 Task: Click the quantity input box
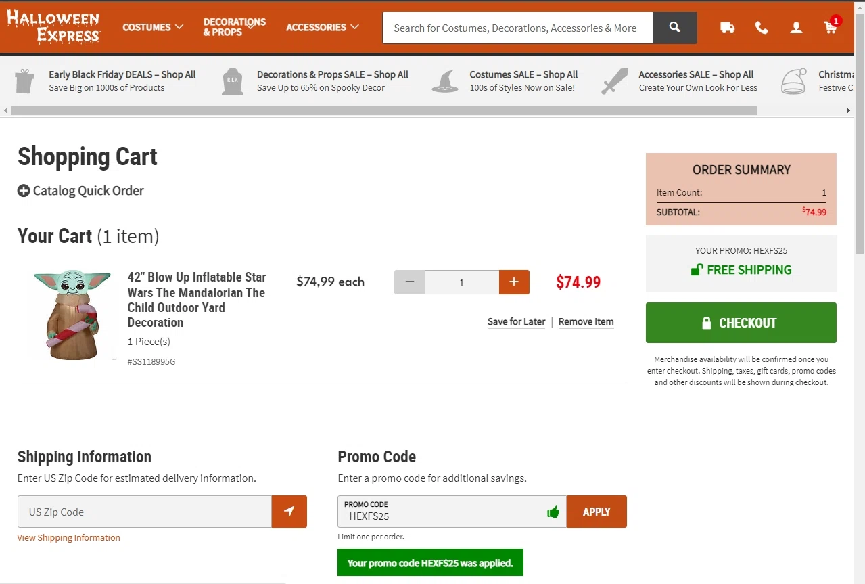462,282
